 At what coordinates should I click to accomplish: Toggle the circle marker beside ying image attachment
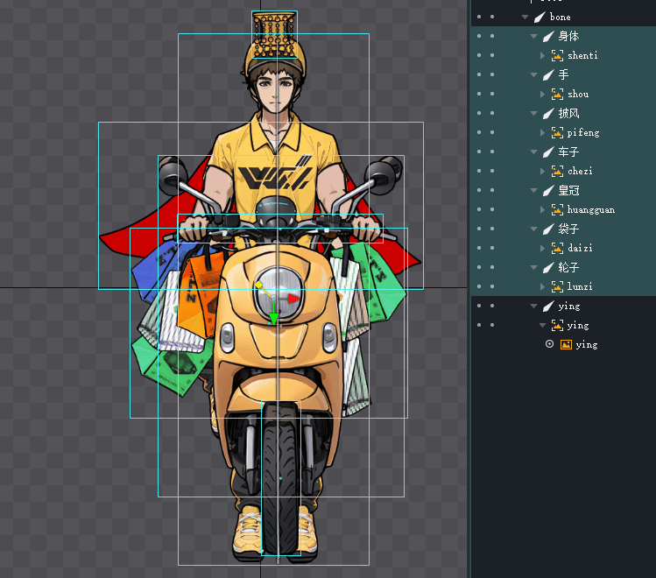[550, 344]
